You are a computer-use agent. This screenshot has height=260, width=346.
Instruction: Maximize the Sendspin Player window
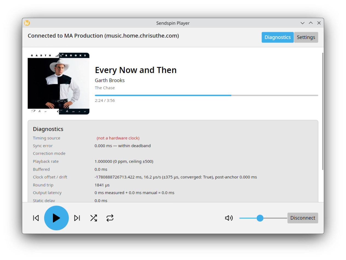[x=311, y=23]
